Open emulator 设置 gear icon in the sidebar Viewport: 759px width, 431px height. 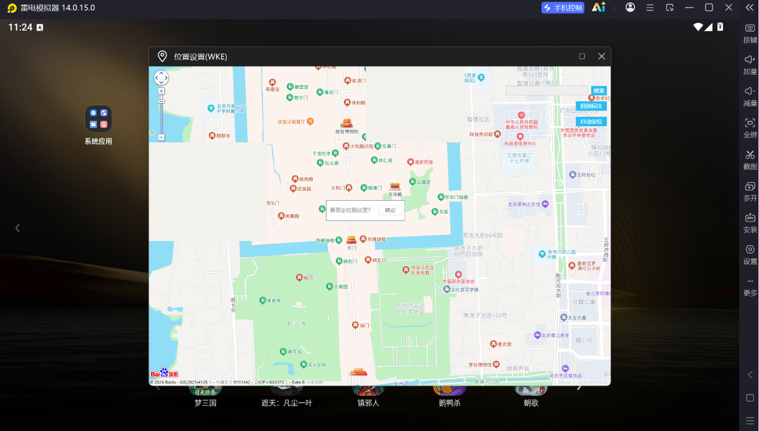(x=750, y=249)
